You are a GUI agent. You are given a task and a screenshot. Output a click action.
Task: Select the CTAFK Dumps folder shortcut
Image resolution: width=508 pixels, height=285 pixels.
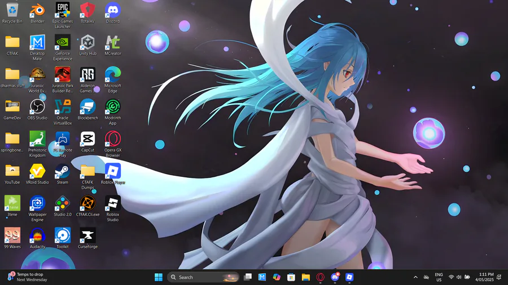(x=87, y=177)
